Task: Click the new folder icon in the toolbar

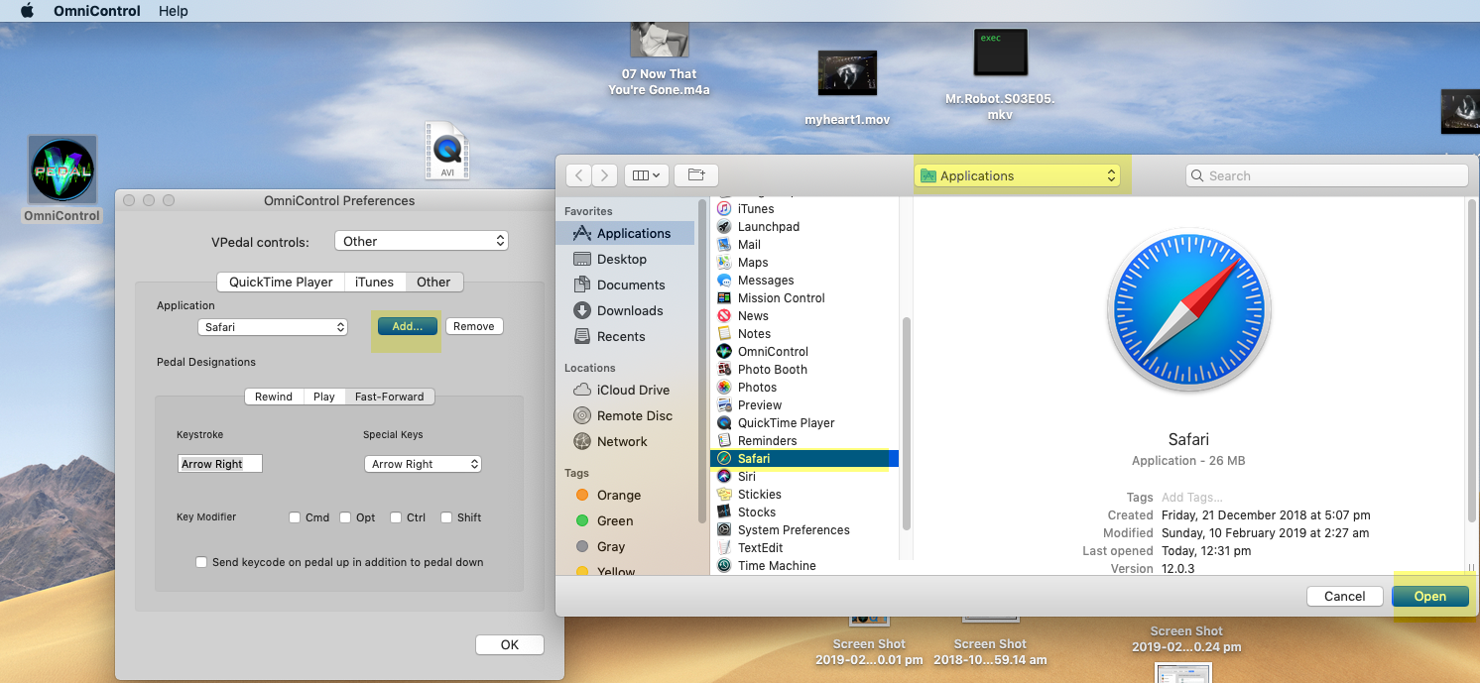Action: 695,174
